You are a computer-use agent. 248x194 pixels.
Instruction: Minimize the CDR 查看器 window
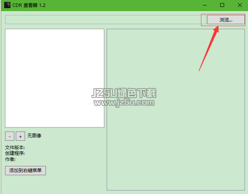click(x=205, y=5)
